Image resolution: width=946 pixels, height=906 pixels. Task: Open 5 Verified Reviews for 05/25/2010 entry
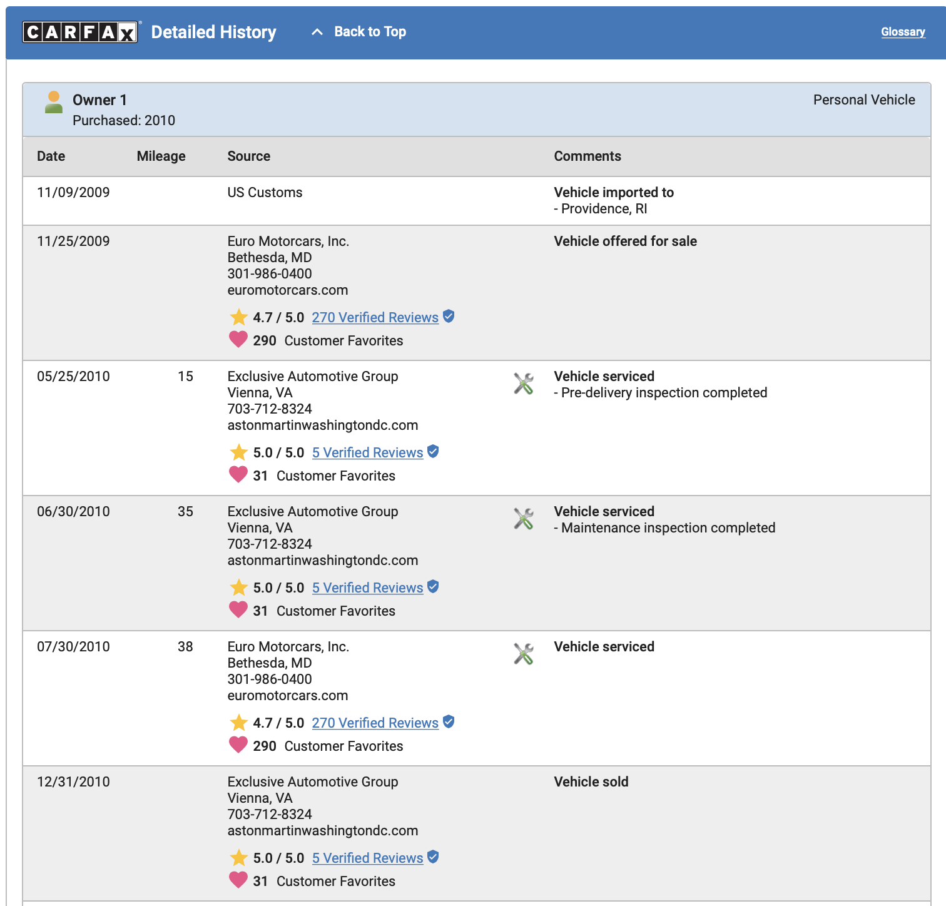click(367, 452)
